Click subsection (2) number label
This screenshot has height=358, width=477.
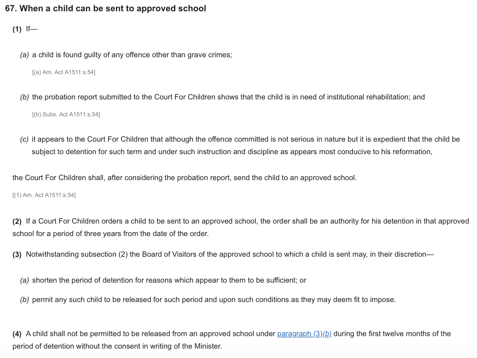click(17, 221)
